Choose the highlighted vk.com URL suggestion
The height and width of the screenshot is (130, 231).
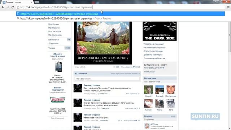coord(121,14)
